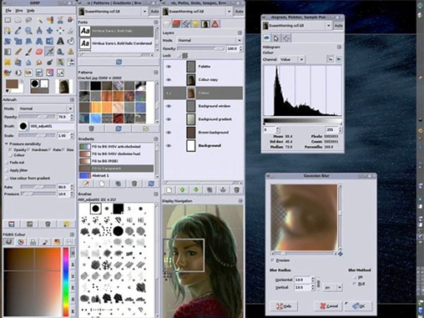Select the Color Picker eyedropper tool
The height and width of the screenshot is (318, 424).
(x=18, y=31)
